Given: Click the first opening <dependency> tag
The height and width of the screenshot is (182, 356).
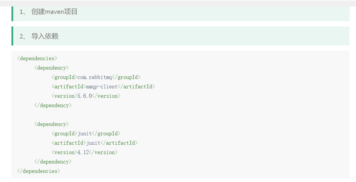Looking at the screenshot, I should [51, 68].
